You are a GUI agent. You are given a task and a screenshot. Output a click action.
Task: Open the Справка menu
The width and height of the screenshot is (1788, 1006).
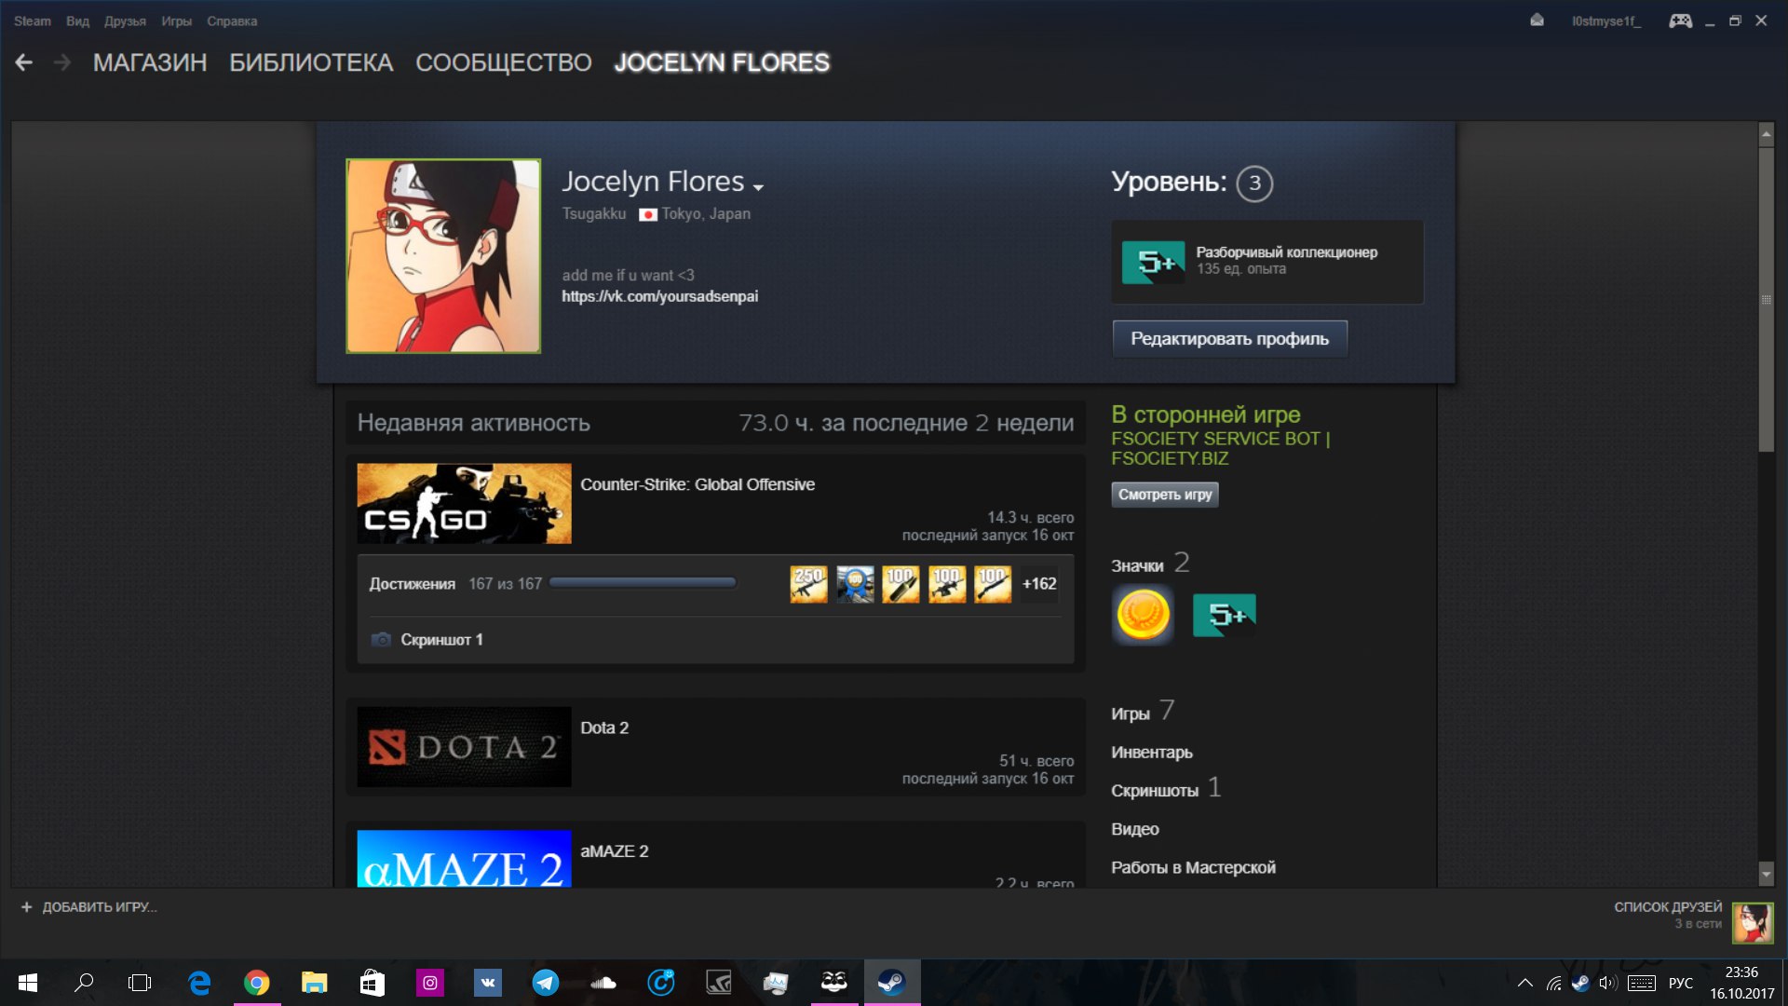pyautogui.click(x=232, y=20)
